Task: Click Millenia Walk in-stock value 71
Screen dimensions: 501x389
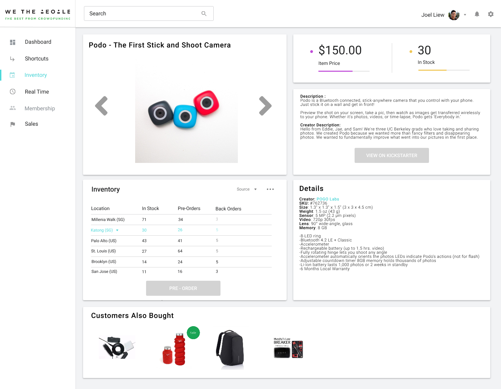Action: click(144, 220)
